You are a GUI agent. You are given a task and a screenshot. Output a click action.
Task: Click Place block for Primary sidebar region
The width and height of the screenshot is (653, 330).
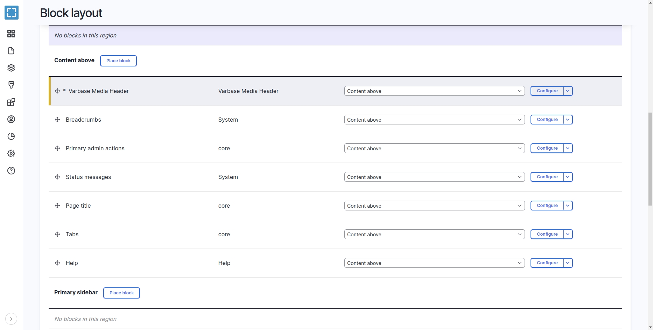121,293
